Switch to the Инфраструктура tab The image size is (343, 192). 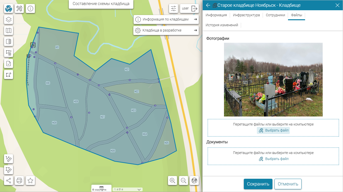point(246,15)
